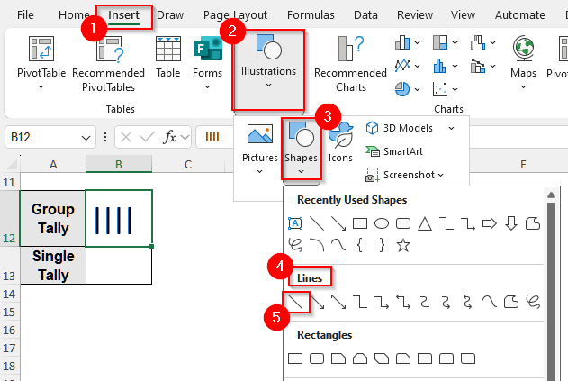This screenshot has width=568, height=381.
Task: Select column C header
Action: tap(188, 165)
